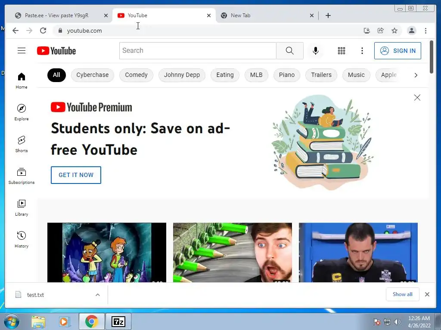Select the MLB filter chip
441x330 pixels.
(256, 75)
